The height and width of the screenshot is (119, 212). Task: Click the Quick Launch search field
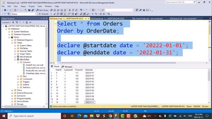[x=180, y=2]
